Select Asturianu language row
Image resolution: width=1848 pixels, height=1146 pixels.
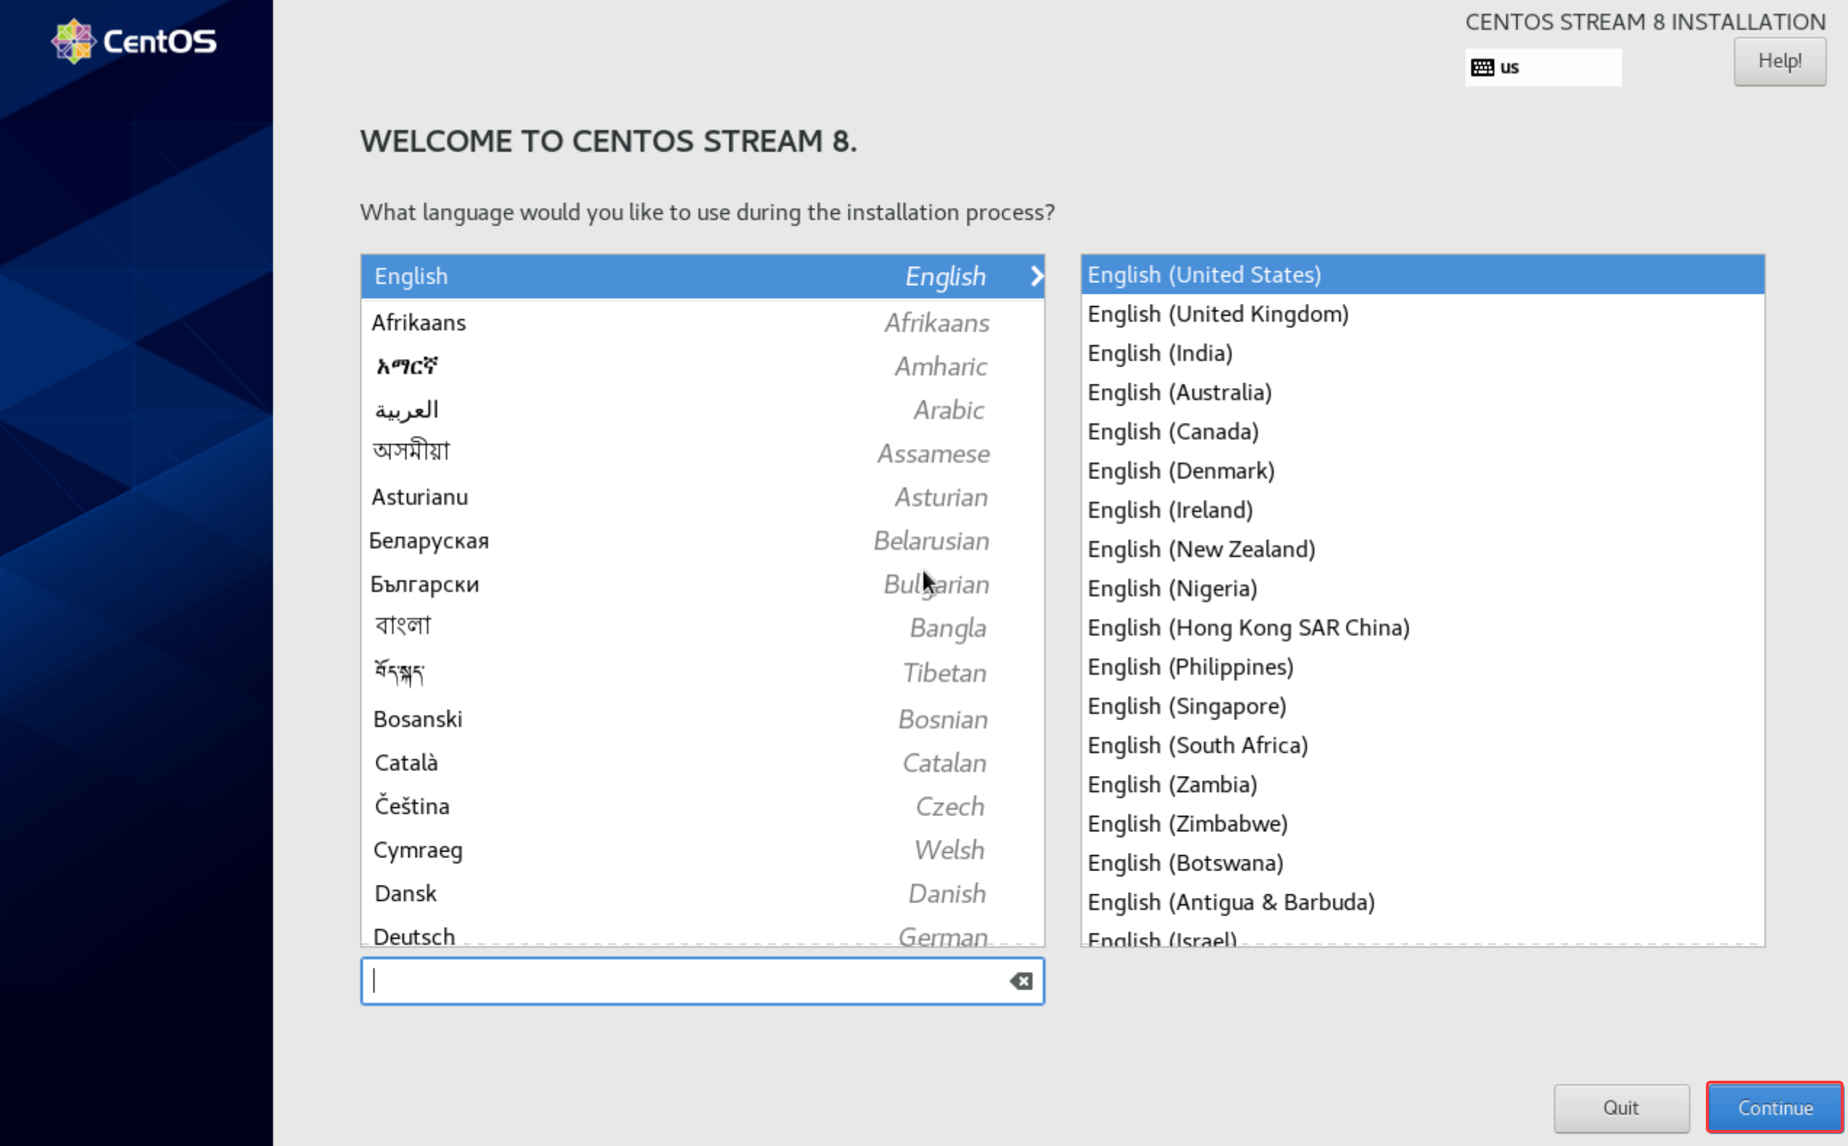(x=702, y=498)
